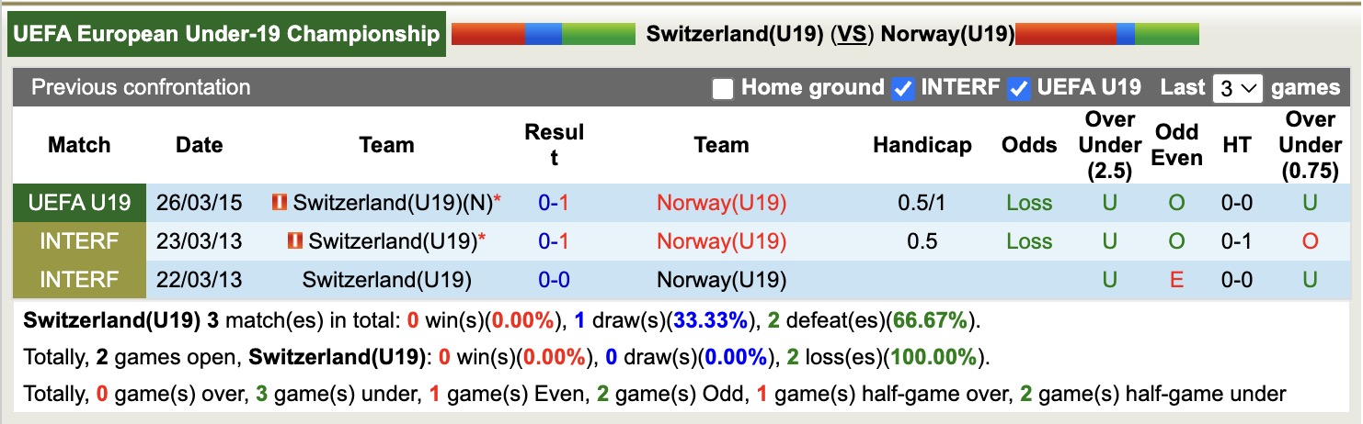1363x424 pixels.
Task: Select the UEFA U19 match label
Action: (79, 203)
